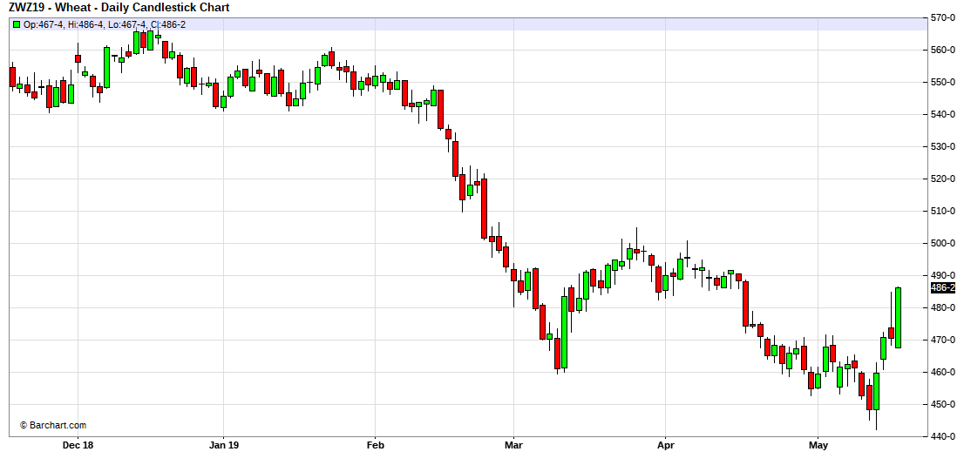Click the 550-0 price axis label
Image resolution: width=964 pixels, height=472 pixels.
pyautogui.click(x=942, y=83)
